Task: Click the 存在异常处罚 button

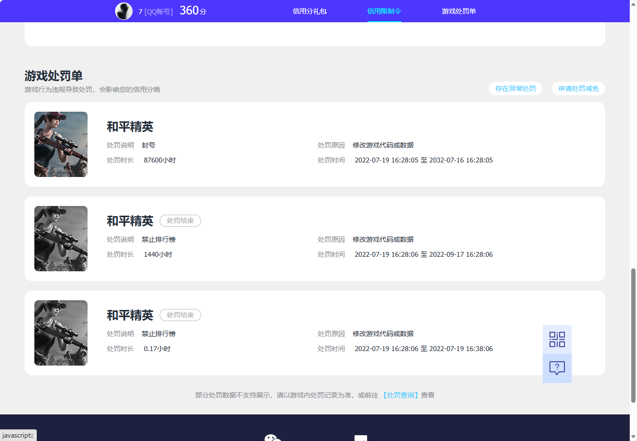Action: point(516,88)
